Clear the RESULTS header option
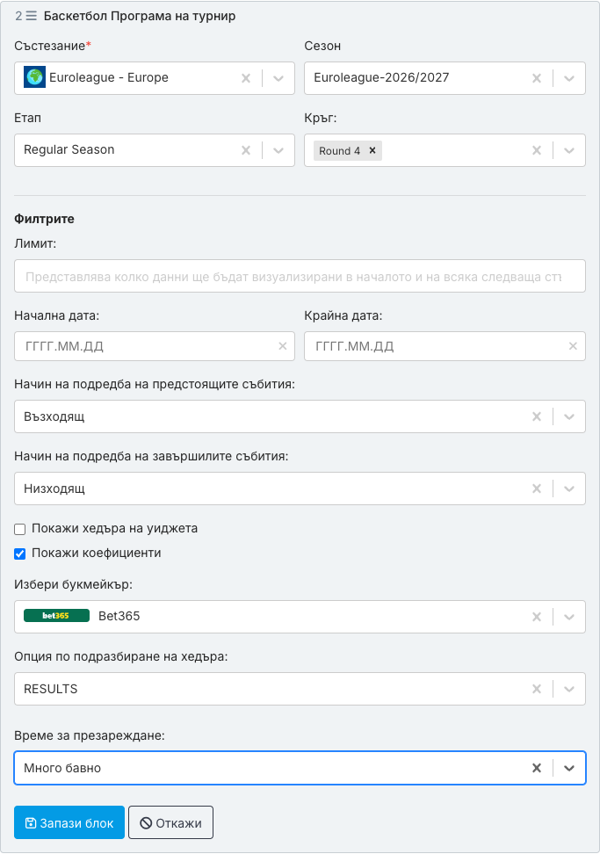The width and height of the screenshot is (600, 854). point(537,689)
